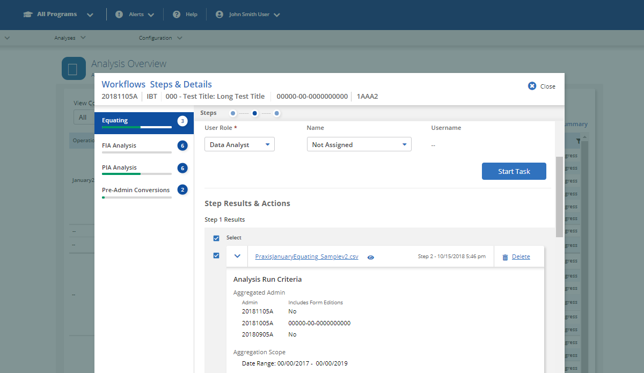Image resolution: width=644 pixels, height=373 pixels.
Task: Click the Start Task button
Action: point(514,171)
